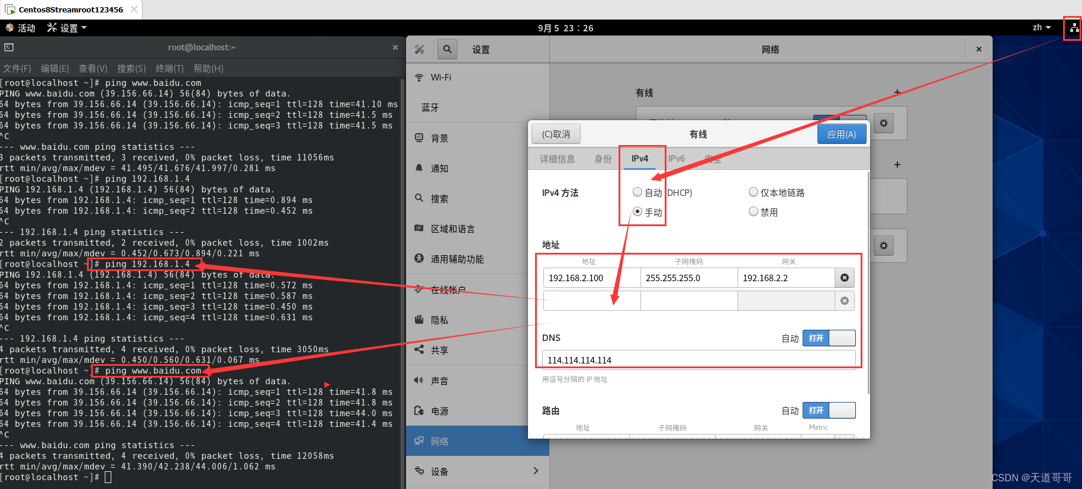Click 应用(A) apply button

tap(842, 134)
